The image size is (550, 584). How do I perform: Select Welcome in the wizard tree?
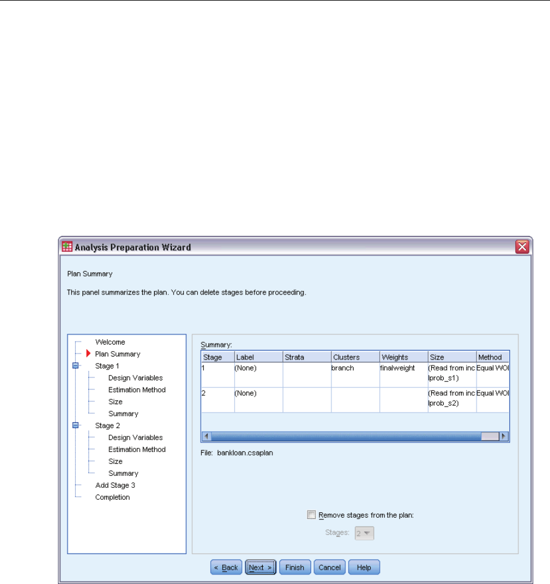coord(110,342)
